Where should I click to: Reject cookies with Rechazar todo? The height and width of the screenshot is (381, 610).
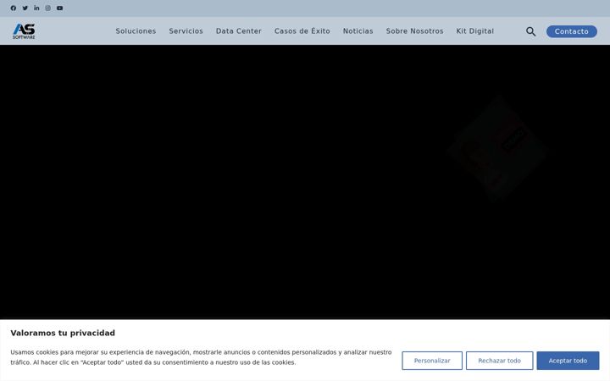coord(500,361)
